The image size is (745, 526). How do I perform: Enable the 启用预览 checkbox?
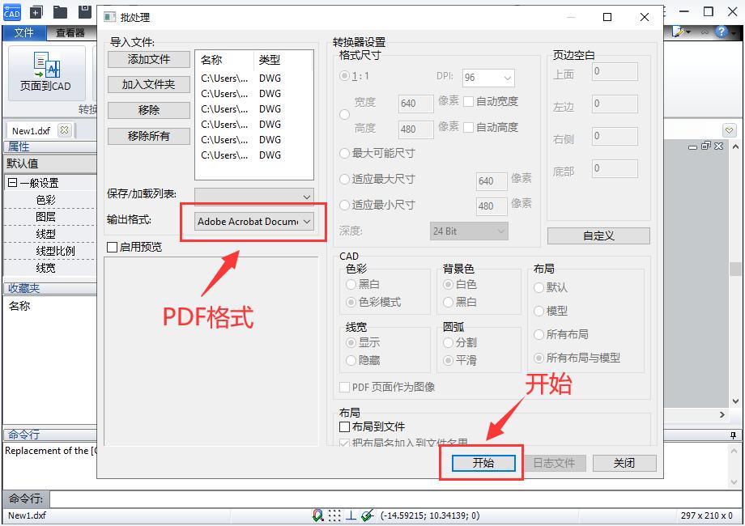112,247
